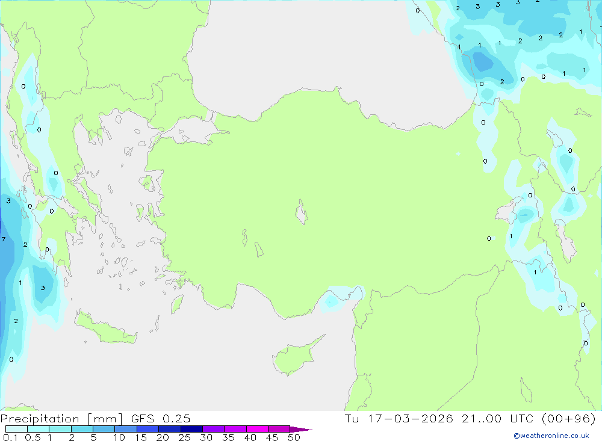Click the "(00+96)" forecast offset text

[x=568, y=419]
